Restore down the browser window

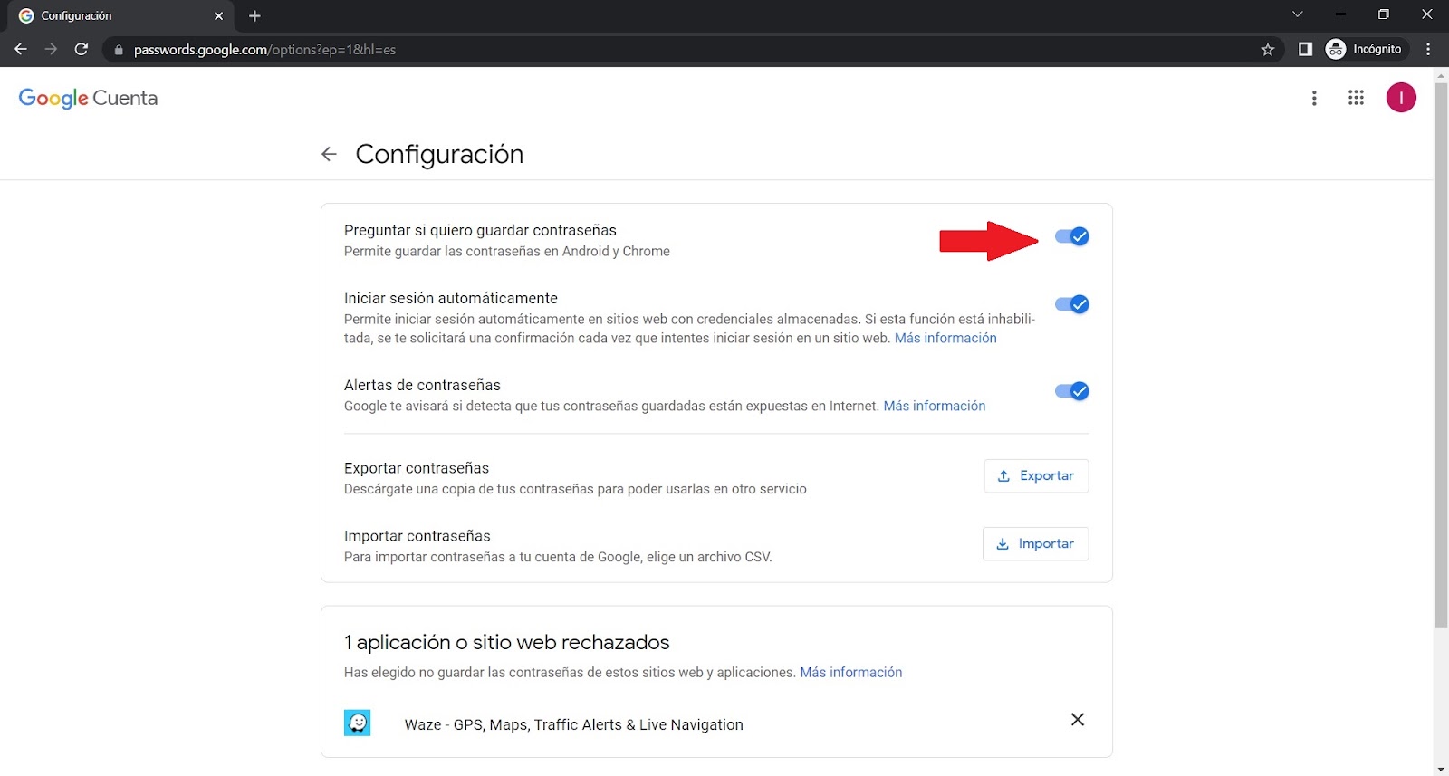tap(1383, 14)
